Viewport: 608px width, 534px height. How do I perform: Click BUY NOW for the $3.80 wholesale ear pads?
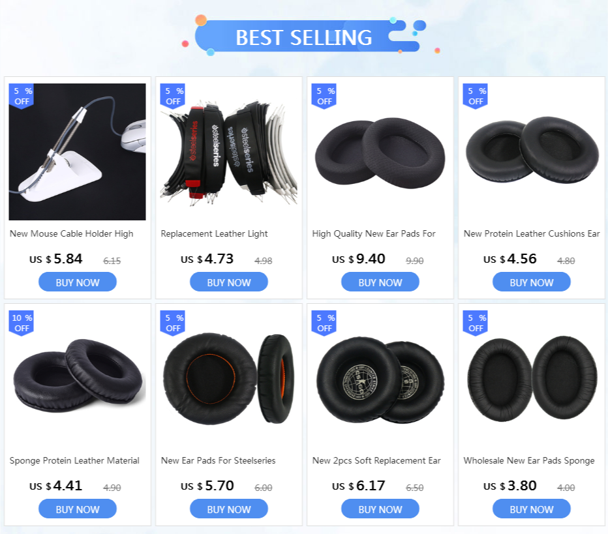pyautogui.click(x=532, y=509)
